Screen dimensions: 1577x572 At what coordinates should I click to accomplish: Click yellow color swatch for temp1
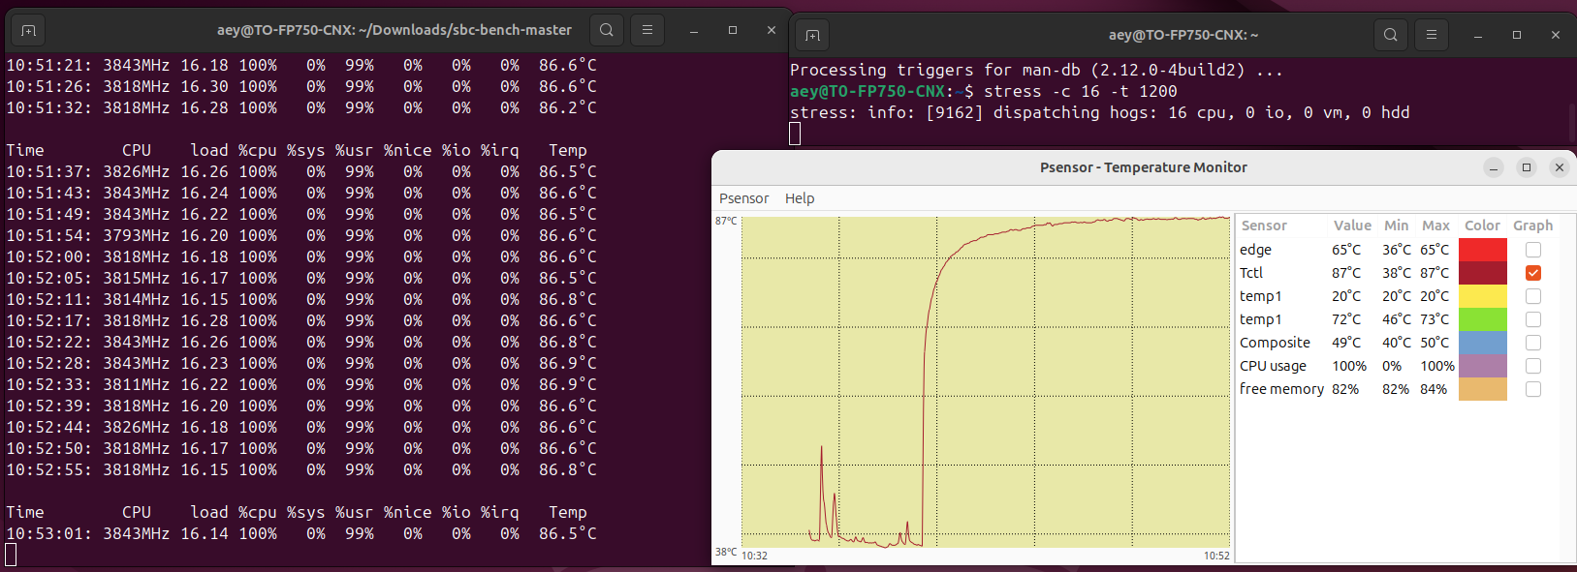1483,296
